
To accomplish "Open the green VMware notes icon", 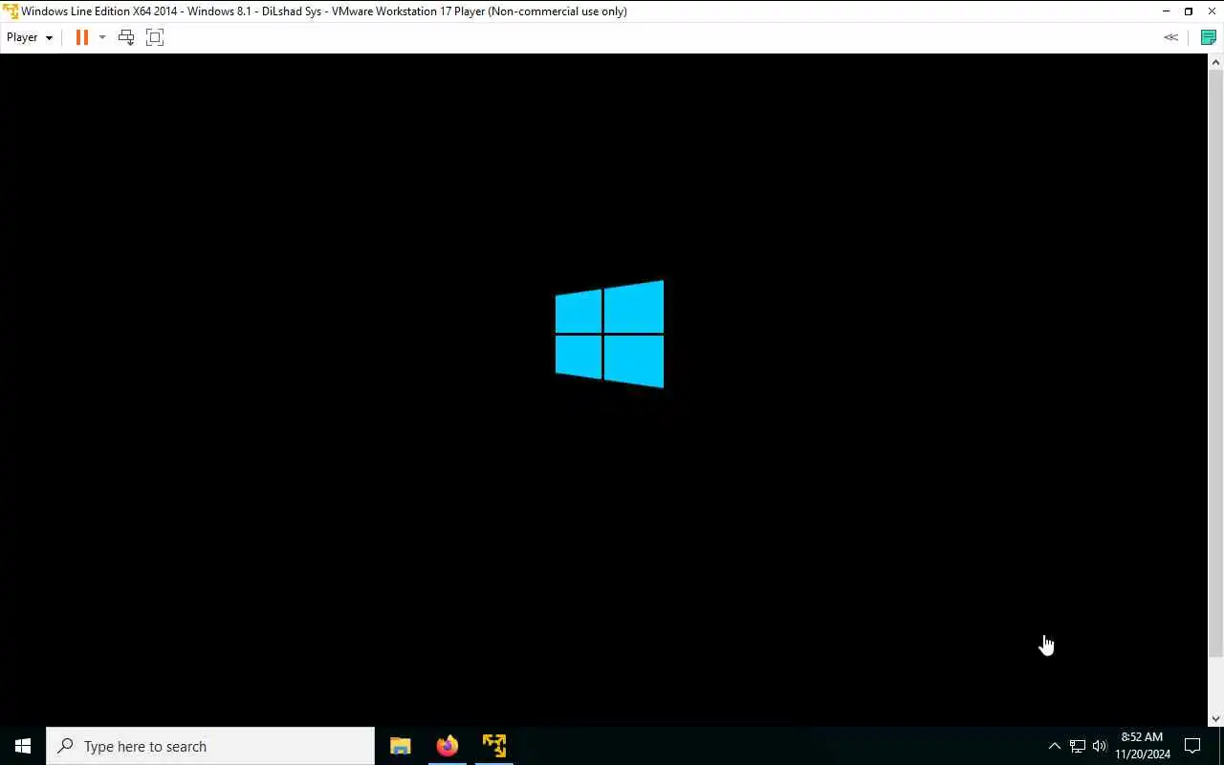I will tap(1208, 37).
